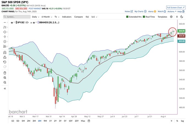
Task: Zoom in using magnifier plus icon
Action: (x=5, y=78)
